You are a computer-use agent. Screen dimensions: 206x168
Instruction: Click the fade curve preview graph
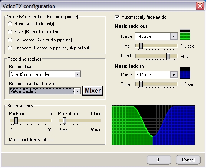click(153, 125)
